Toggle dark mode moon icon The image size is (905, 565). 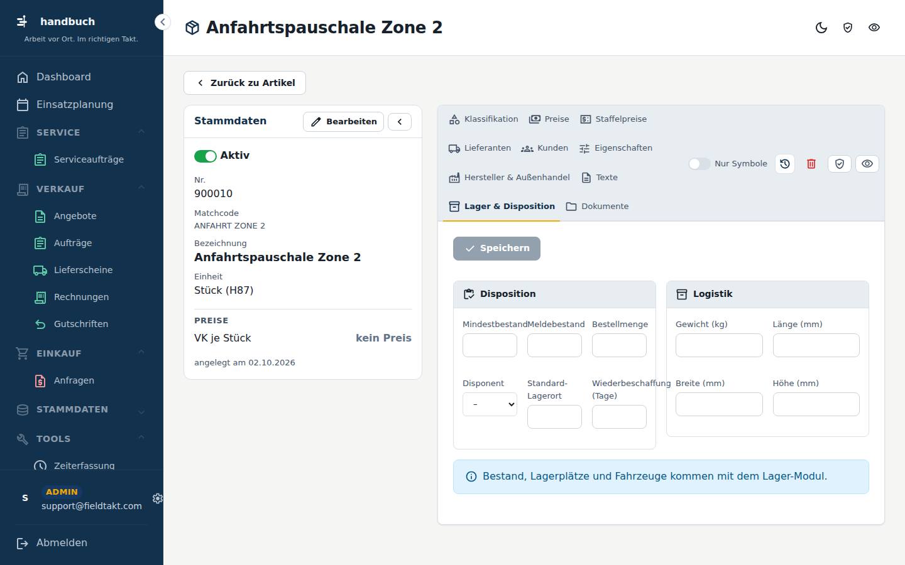click(821, 28)
